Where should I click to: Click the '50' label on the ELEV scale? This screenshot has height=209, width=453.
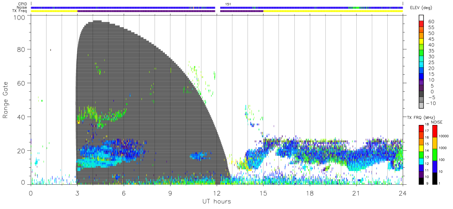(x=430, y=34)
